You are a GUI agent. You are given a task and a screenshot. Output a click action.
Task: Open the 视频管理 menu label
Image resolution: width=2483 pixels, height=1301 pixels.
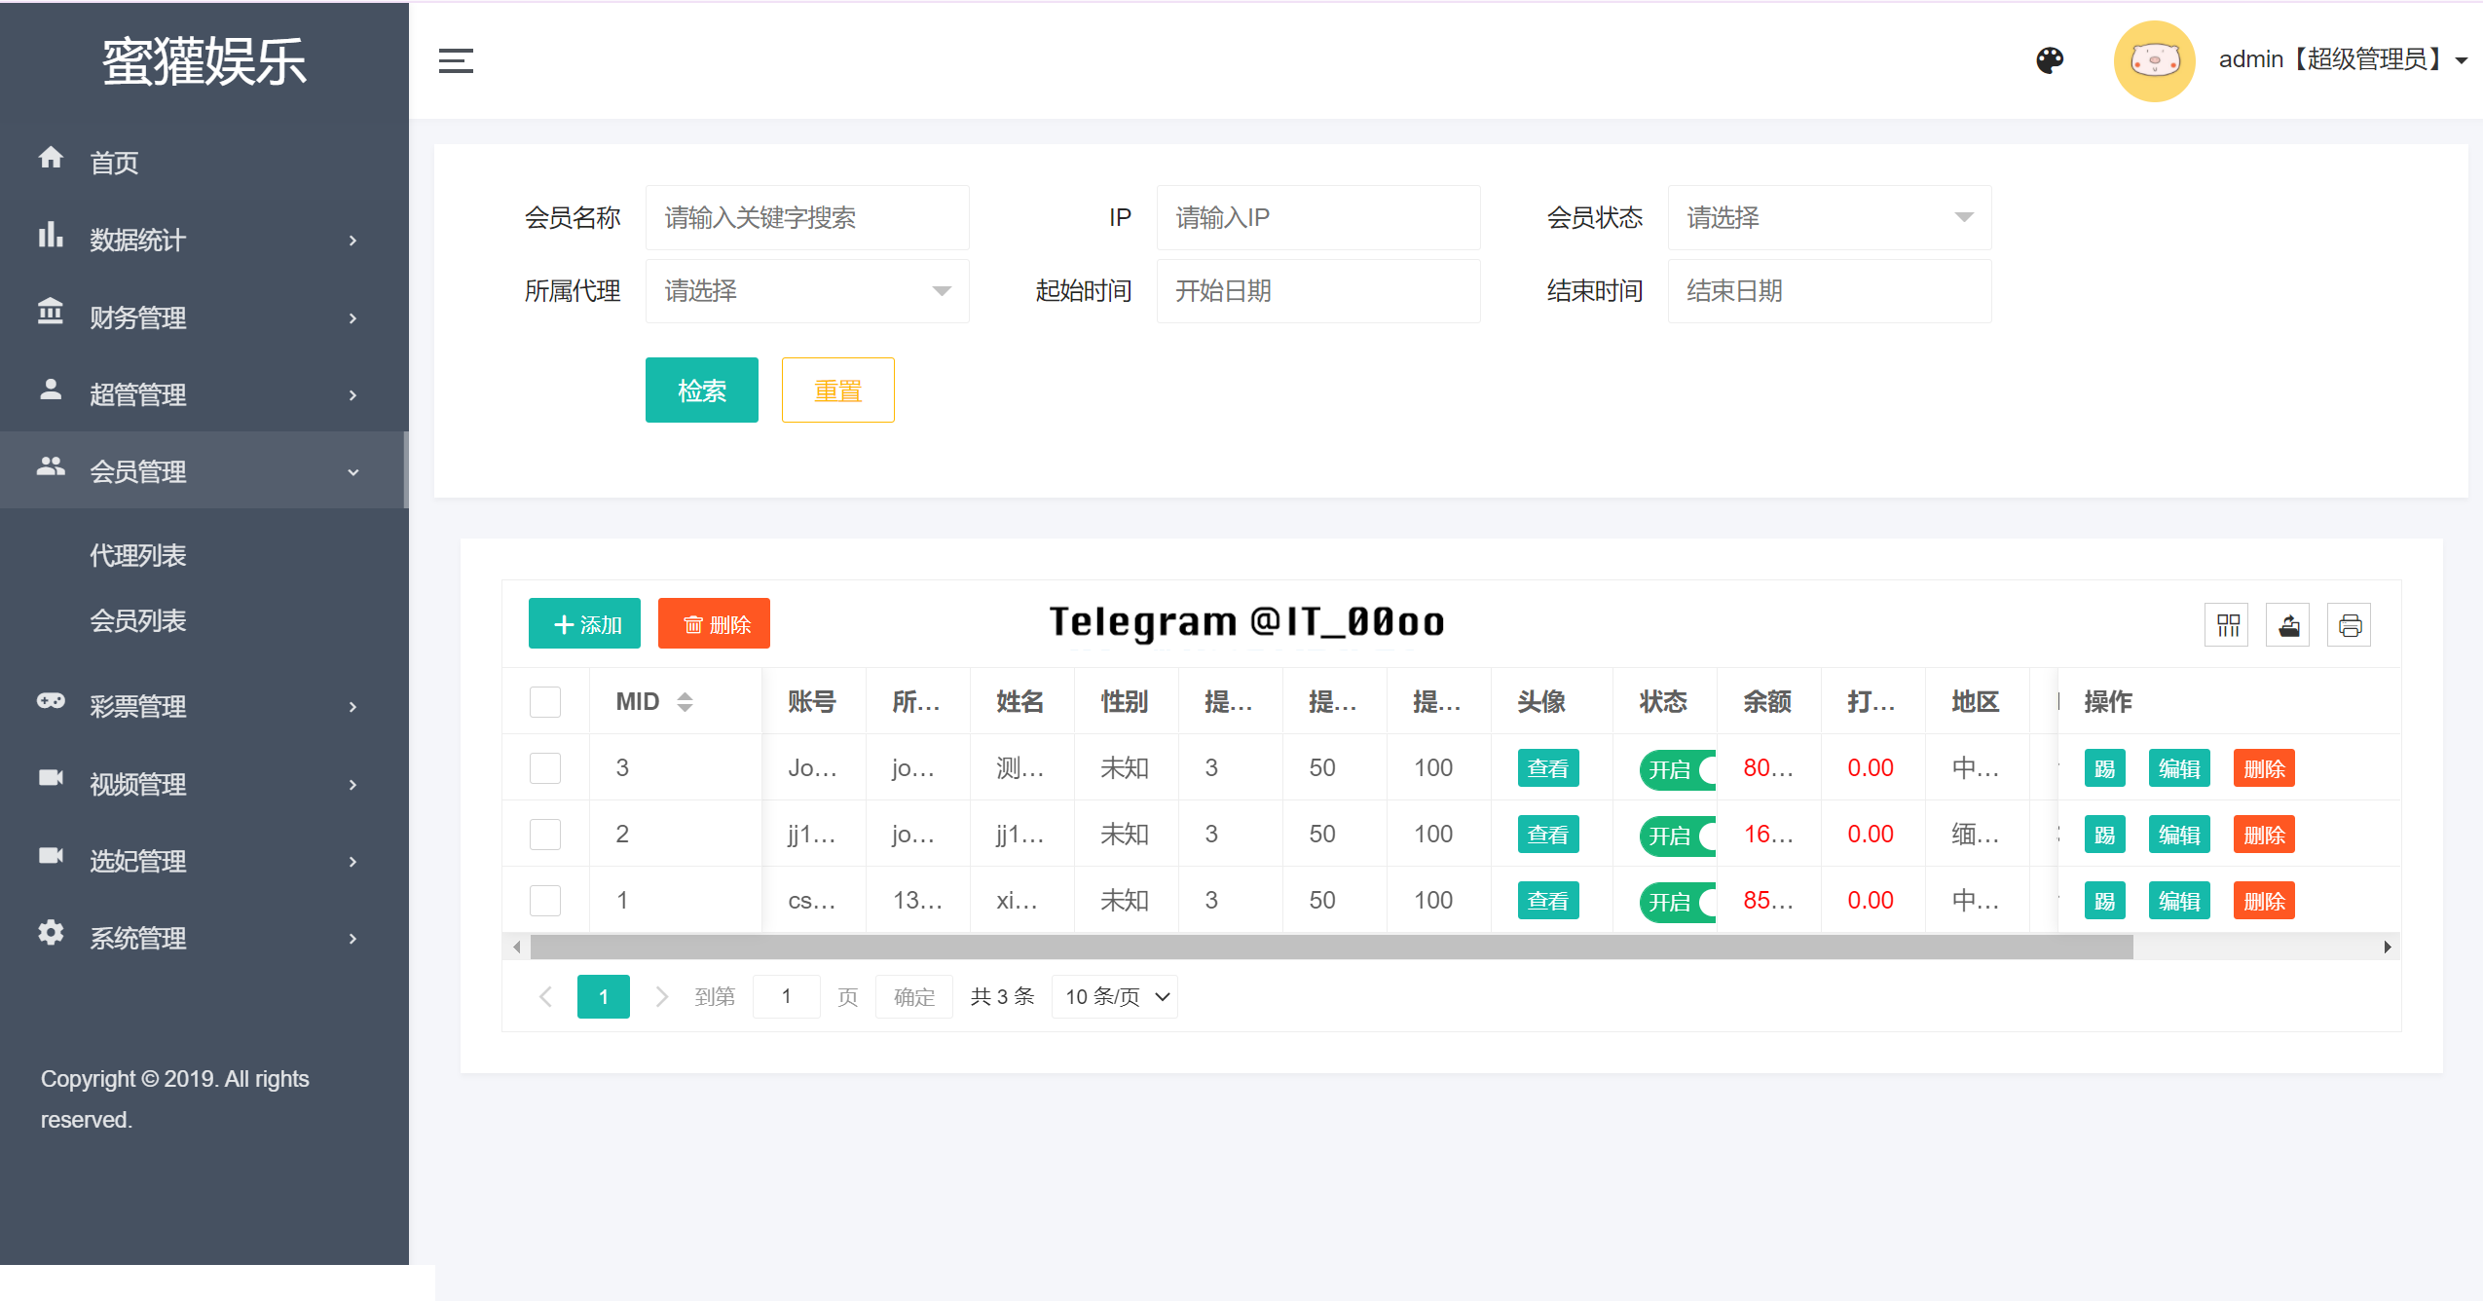coord(138,784)
